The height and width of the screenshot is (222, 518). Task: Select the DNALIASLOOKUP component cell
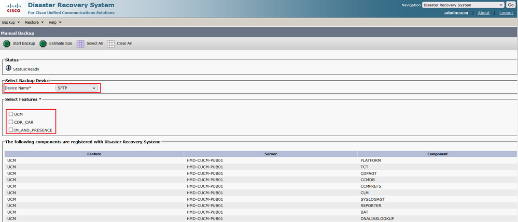click(377, 219)
